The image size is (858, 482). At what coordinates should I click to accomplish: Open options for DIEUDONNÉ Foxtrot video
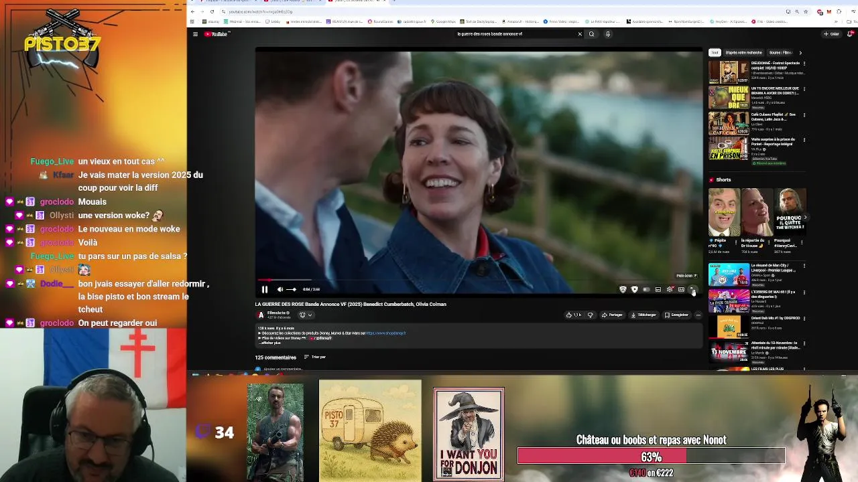point(804,64)
